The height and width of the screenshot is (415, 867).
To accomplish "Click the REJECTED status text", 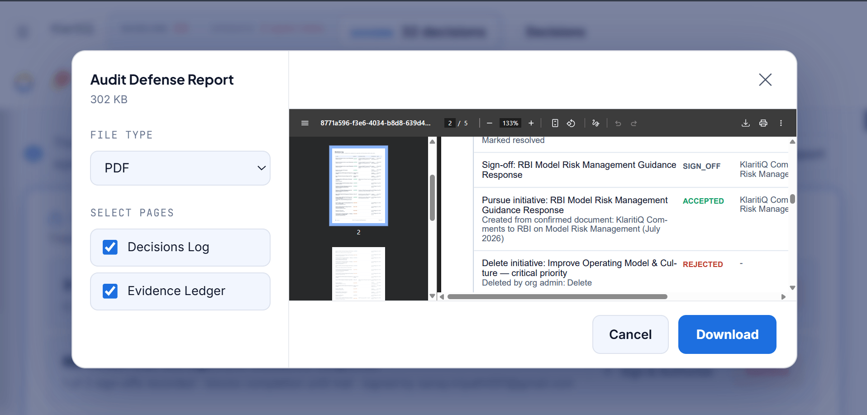I will pyautogui.click(x=703, y=264).
